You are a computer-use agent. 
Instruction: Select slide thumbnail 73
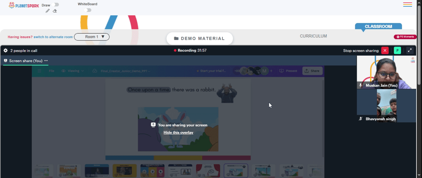pyautogui.click(x=208, y=171)
